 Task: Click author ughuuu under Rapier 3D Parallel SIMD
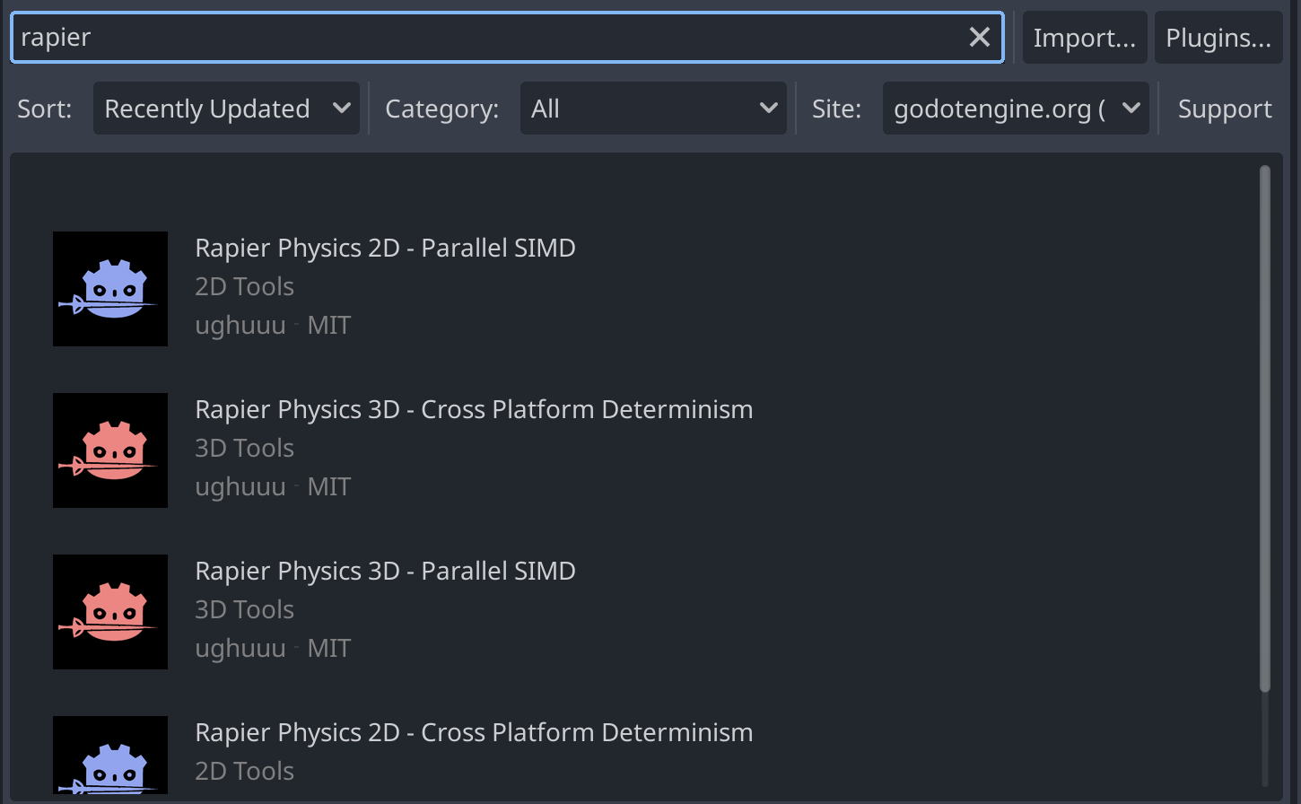(240, 649)
